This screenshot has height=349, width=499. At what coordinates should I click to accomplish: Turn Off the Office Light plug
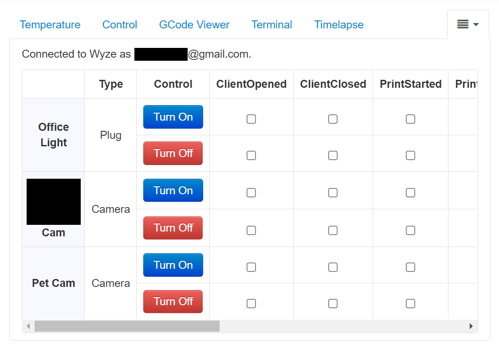[173, 153]
